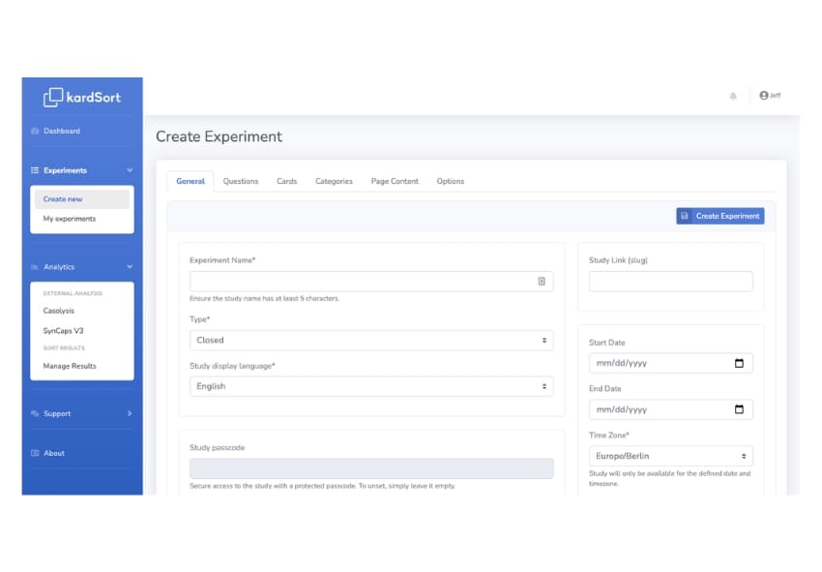Select the Dashboard sidebar icon
The image size is (822, 572).
(x=35, y=131)
